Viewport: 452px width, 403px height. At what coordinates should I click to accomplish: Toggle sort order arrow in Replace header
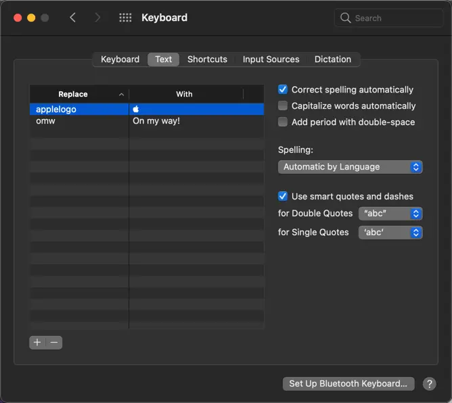122,95
